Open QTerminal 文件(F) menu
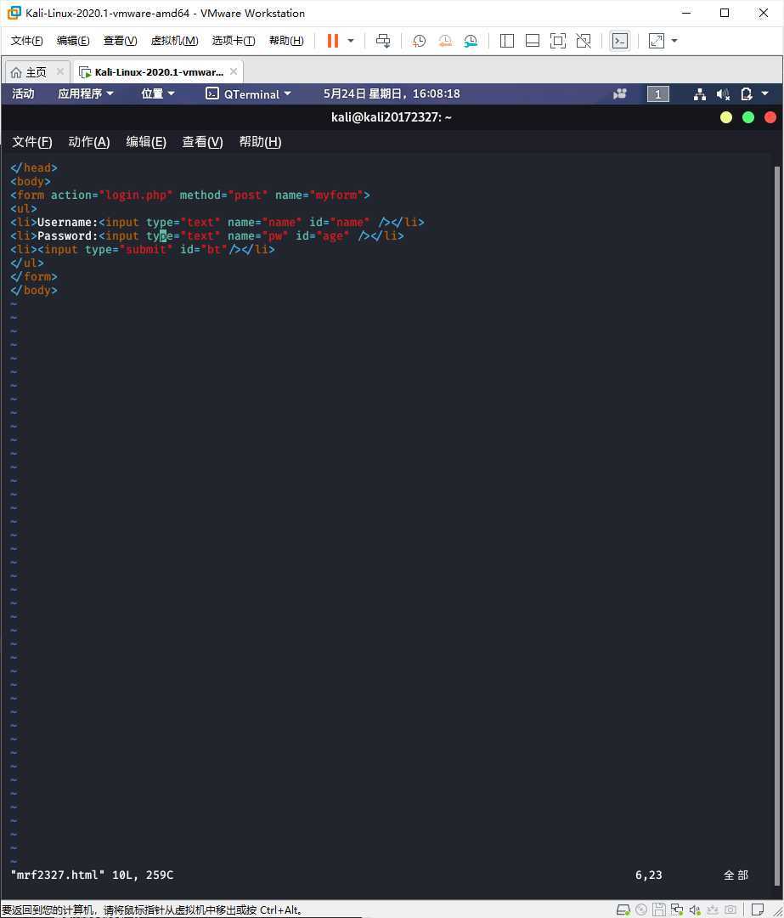 [x=32, y=142]
